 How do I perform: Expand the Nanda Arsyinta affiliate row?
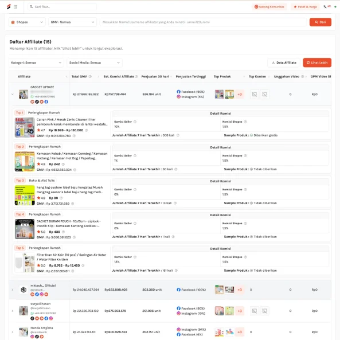click(x=13, y=332)
